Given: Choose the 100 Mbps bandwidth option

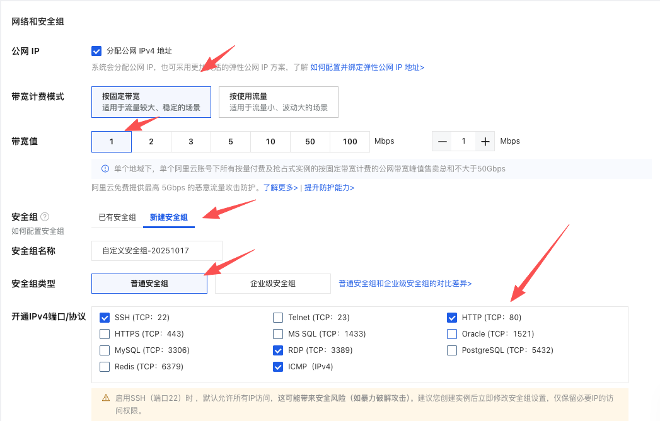Looking at the screenshot, I should tap(350, 142).
